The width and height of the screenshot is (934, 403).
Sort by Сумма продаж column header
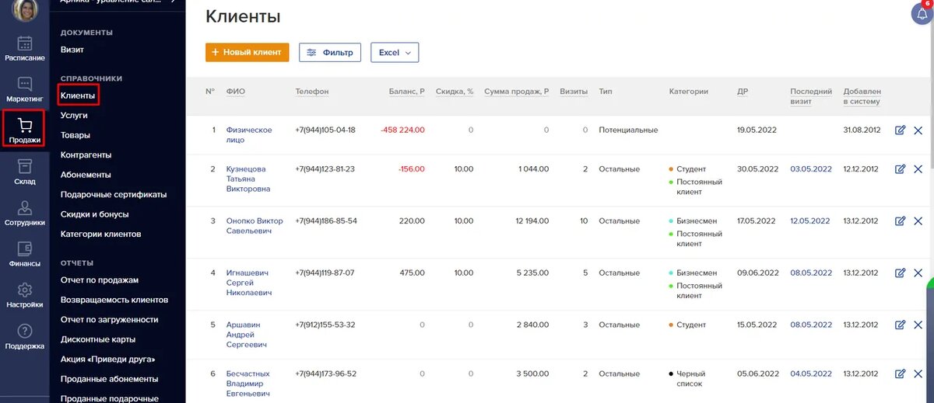[x=517, y=92]
